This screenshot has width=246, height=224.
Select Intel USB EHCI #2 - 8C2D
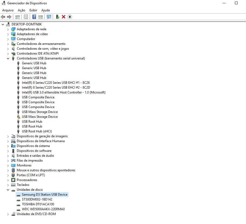(56, 87)
